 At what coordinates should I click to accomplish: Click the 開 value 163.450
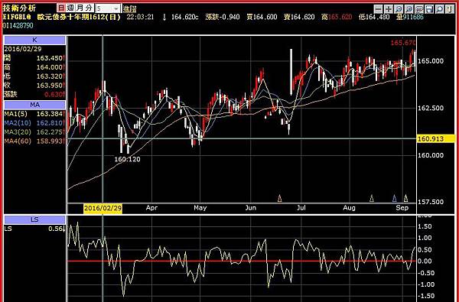[x=50, y=58]
